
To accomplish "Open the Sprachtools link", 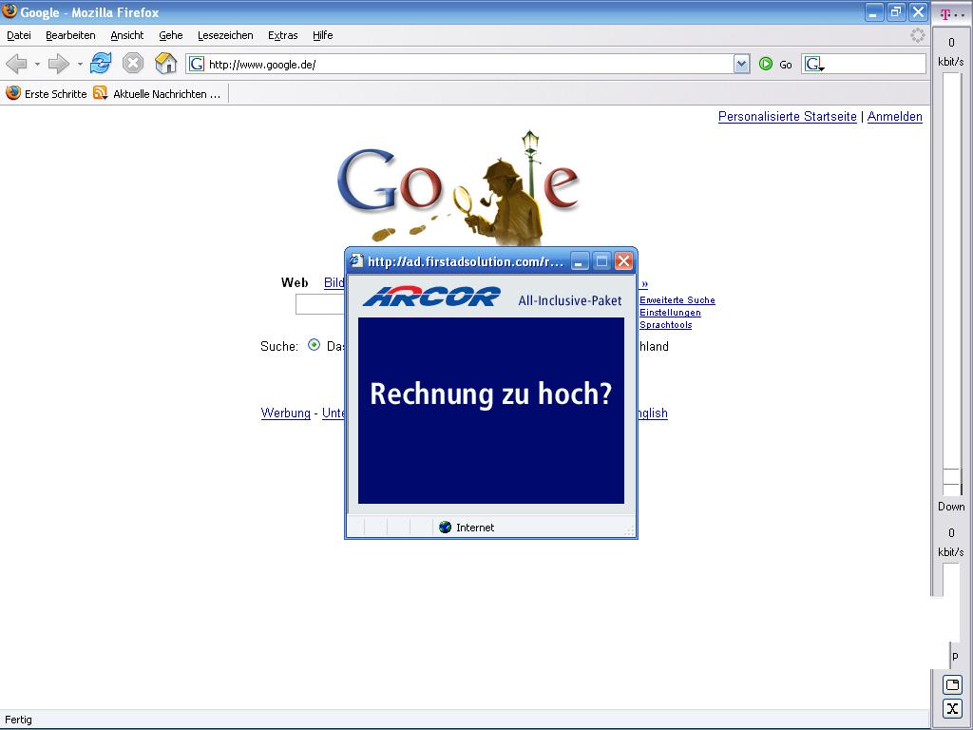I will [665, 325].
